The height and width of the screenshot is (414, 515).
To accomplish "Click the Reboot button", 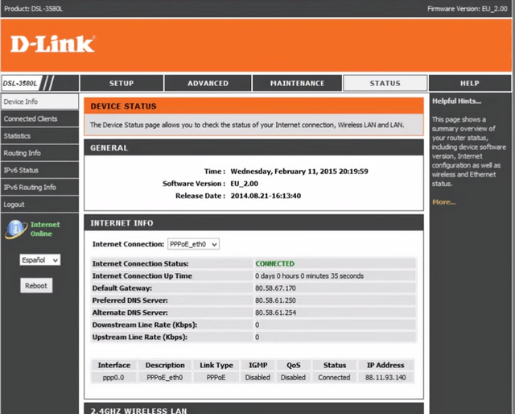I will click(x=36, y=285).
